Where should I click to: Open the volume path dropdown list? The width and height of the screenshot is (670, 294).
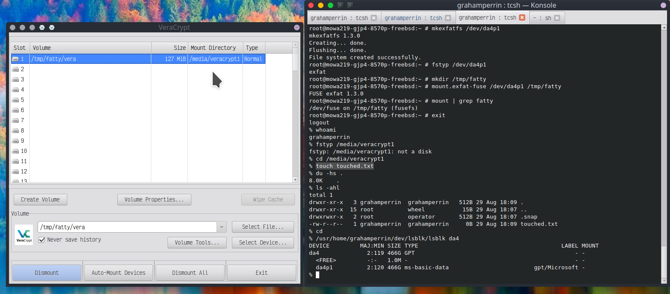click(x=222, y=227)
